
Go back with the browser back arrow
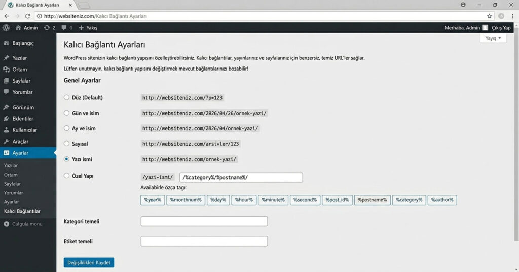pos(7,16)
